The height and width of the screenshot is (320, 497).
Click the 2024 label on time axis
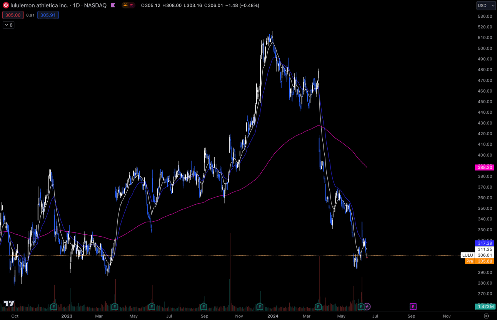point(273,316)
